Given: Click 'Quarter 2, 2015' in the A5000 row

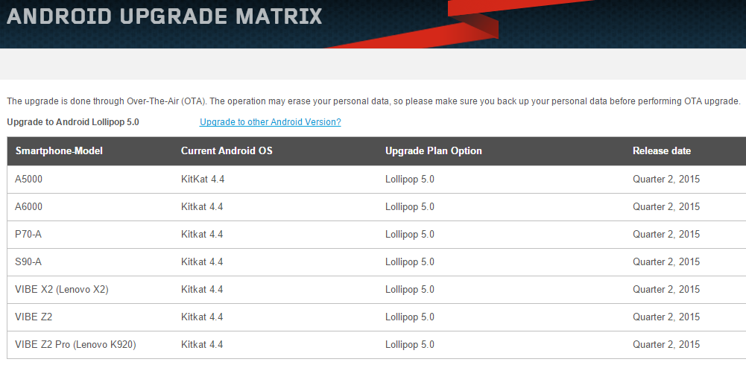Looking at the screenshot, I should click(x=666, y=180).
